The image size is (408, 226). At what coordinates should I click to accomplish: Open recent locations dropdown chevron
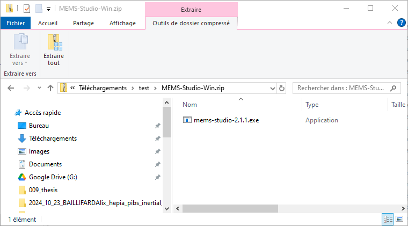tap(39, 88)
